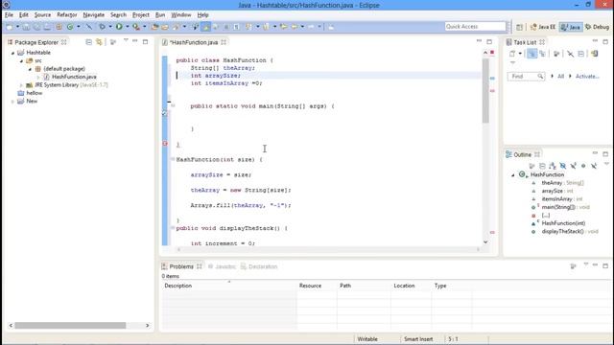614x345 pixels.
Task: Open the Refactor menu
Action: point(67,15)
